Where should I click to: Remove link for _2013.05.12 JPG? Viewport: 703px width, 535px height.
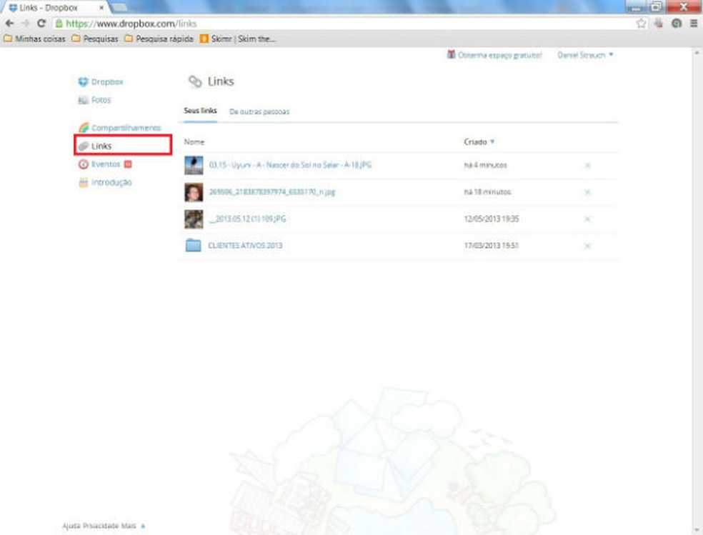tap(587, 219)
